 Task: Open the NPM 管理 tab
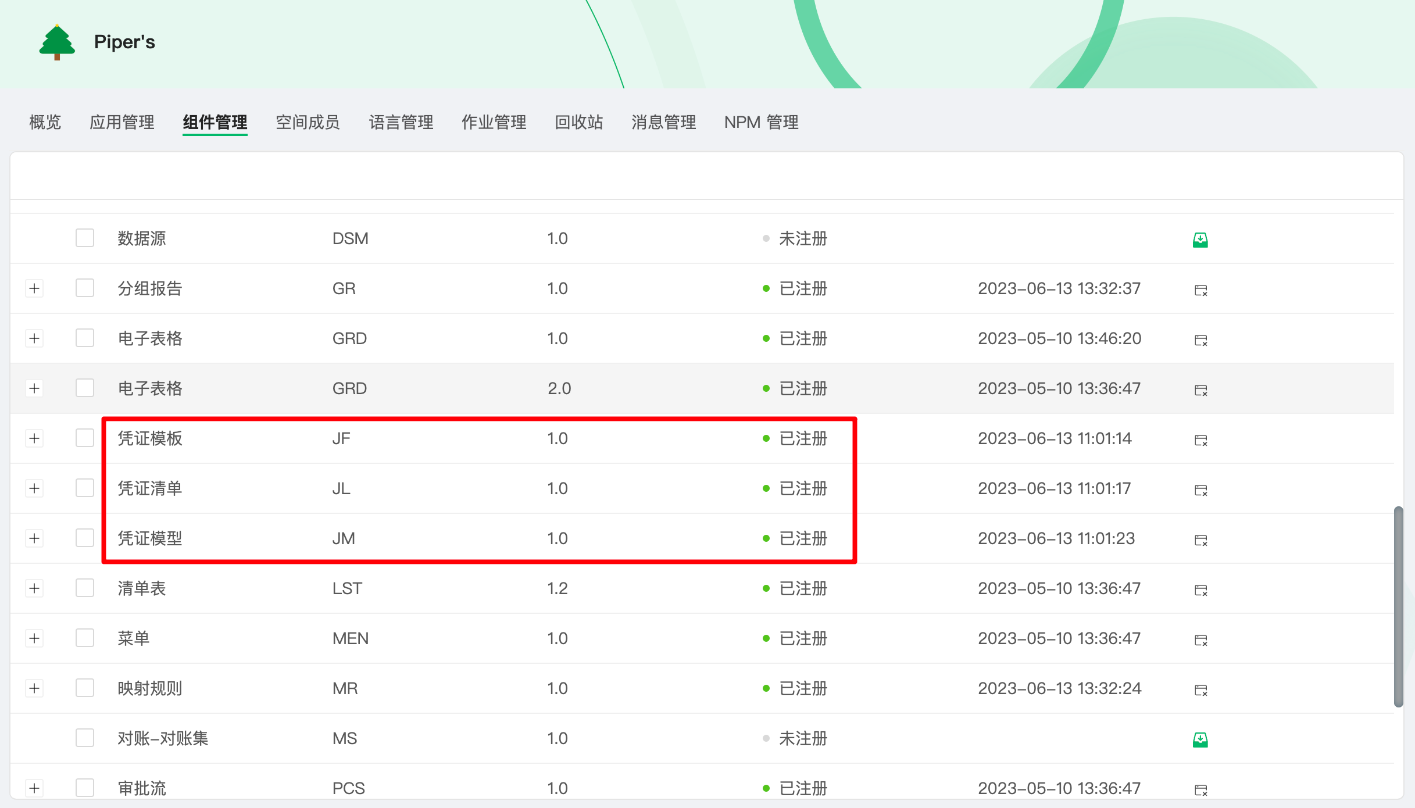[761, 122]
